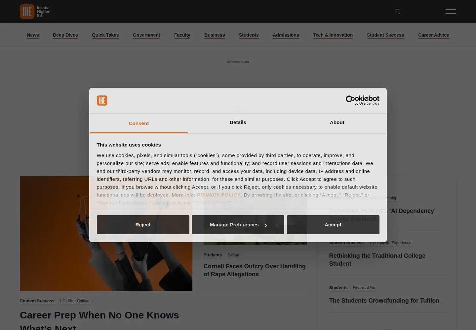Open Dartmouth Provost's 'AI Dependency' article

point(382,215)
